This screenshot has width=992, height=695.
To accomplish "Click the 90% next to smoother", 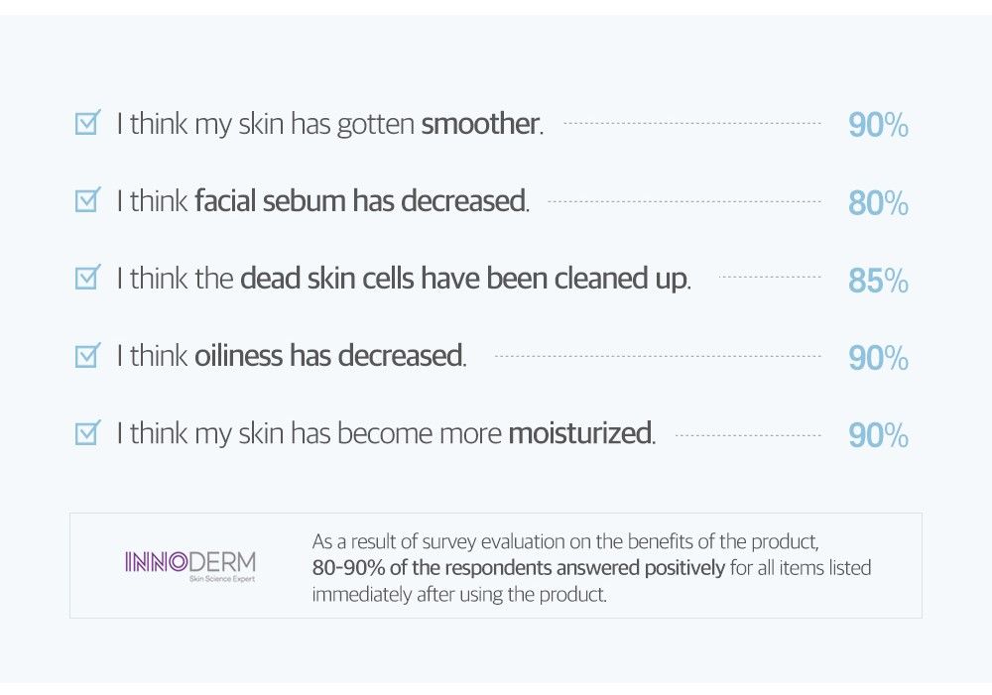I will pos(878,125).
